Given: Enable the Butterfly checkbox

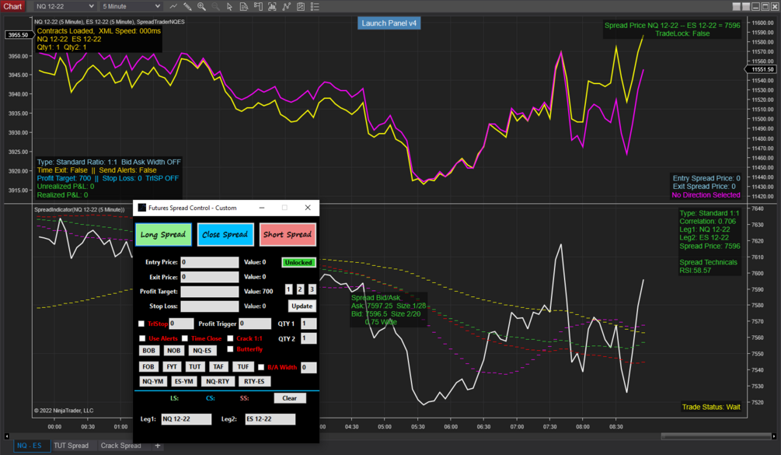Looking at the screenshot, I should [230, 349].
